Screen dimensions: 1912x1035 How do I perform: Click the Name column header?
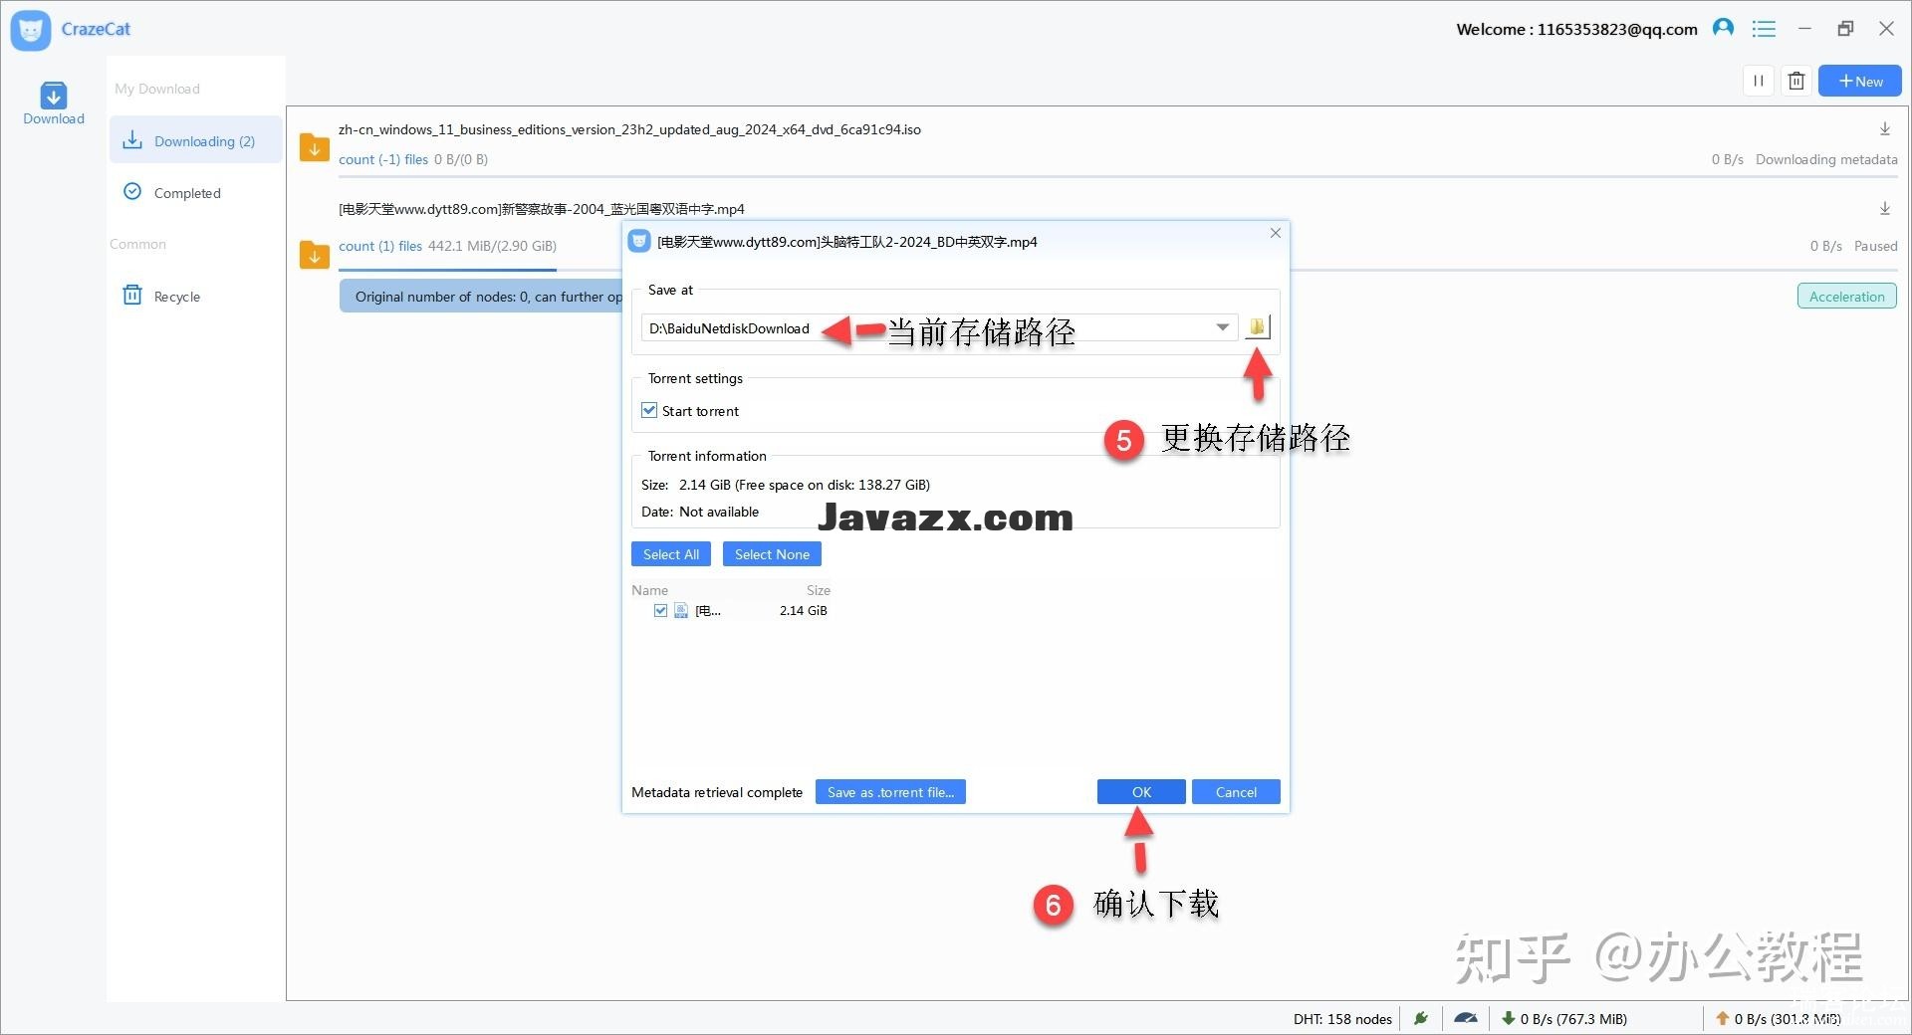point(649,590)
